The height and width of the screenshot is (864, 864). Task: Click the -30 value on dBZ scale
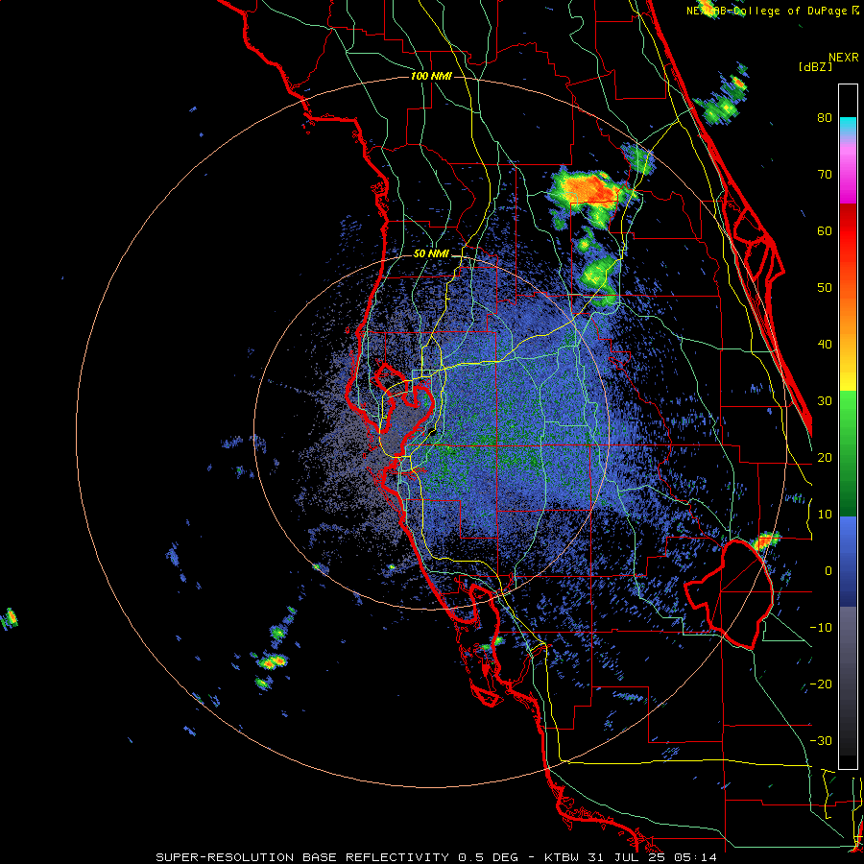(x=821, y=741)
